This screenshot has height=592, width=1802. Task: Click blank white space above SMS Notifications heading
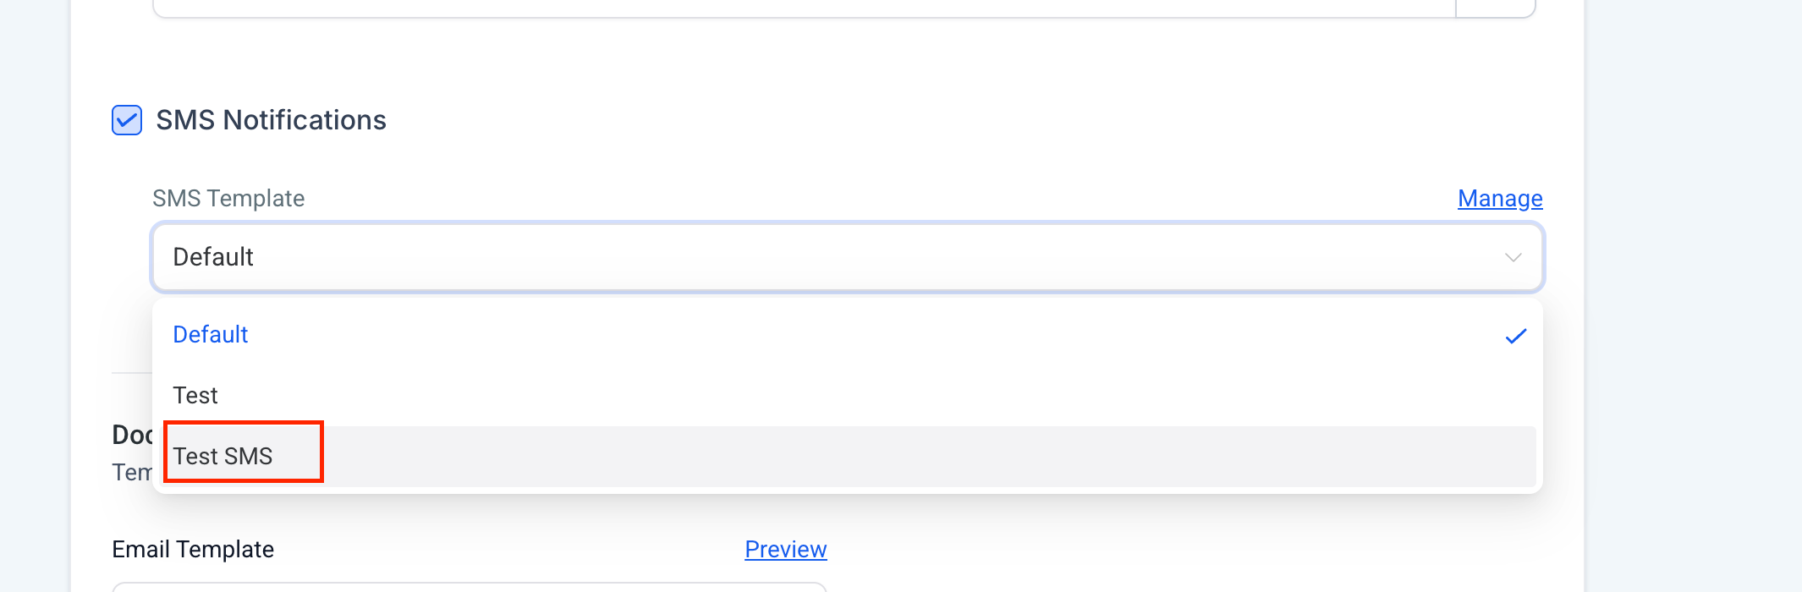pyautogui.click(x=761, y=59)
